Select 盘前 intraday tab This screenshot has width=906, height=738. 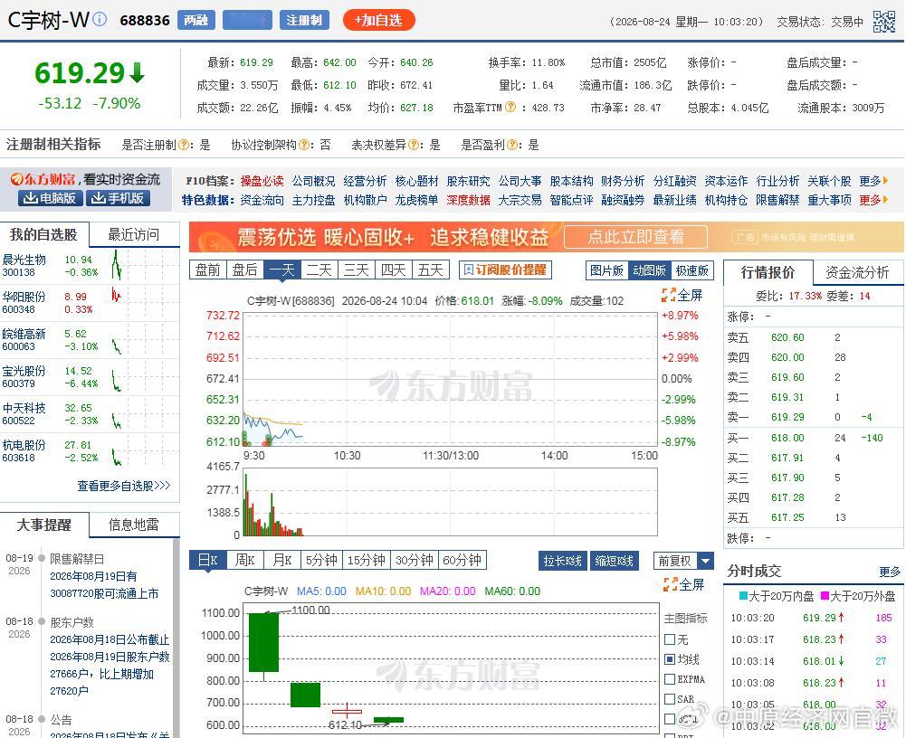[x=208, y=270]
